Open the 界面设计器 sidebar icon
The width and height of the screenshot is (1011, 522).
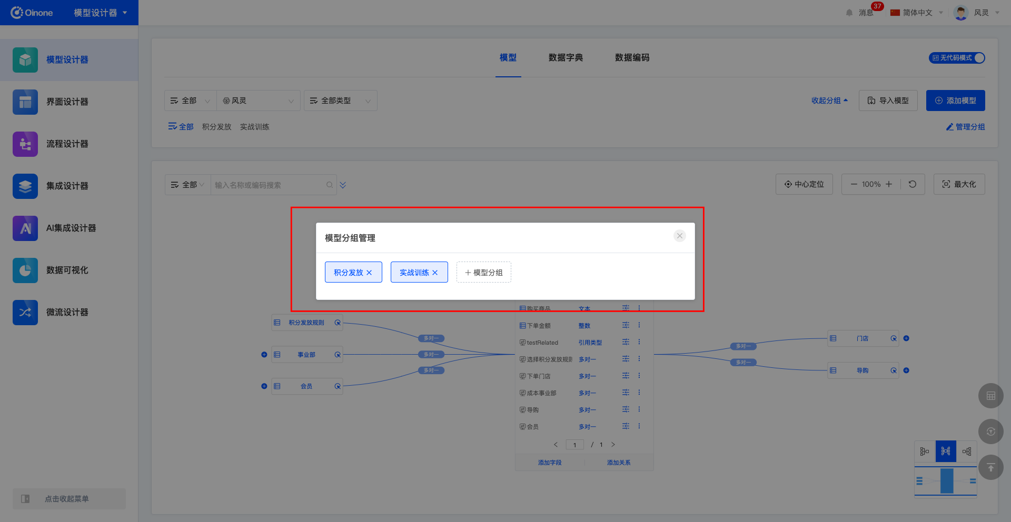[25, 102]
